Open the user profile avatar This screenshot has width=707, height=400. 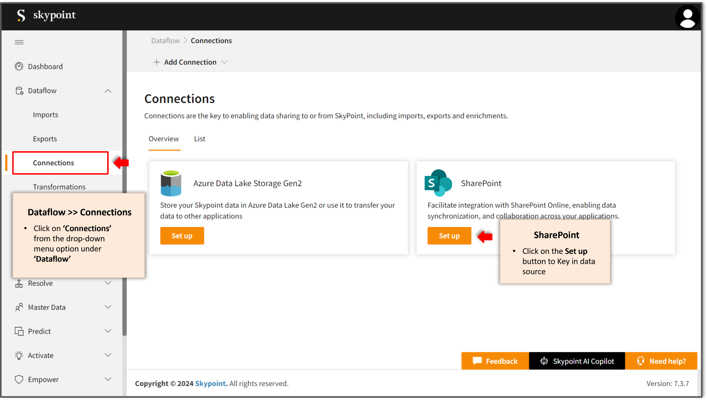pos(687,17)
